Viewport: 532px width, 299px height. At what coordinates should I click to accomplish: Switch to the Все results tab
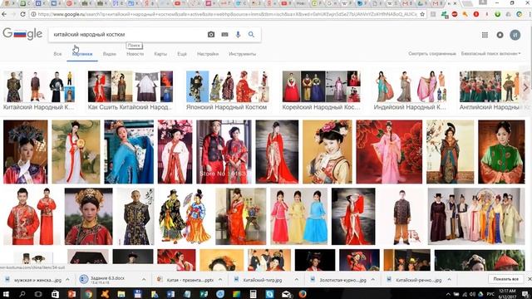point(57,54)
